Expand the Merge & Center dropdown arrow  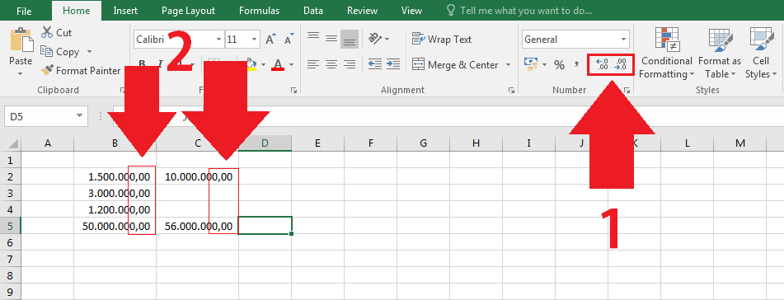[x=509, y=64]
